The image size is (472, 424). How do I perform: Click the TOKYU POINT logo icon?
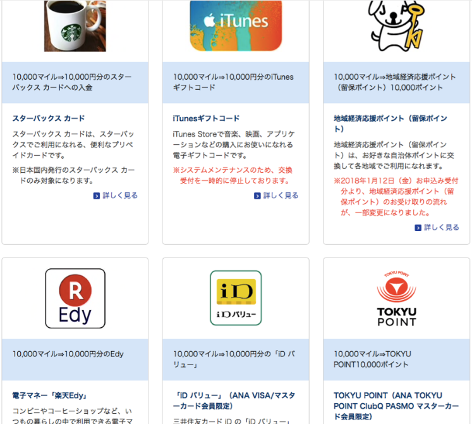[x=396, y=298]
